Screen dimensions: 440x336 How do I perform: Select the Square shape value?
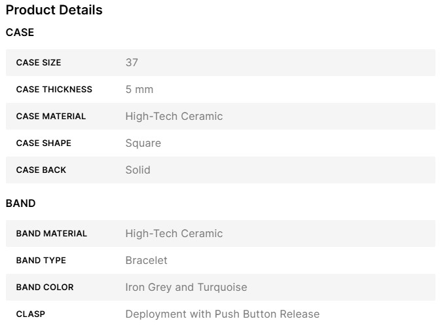143,143
